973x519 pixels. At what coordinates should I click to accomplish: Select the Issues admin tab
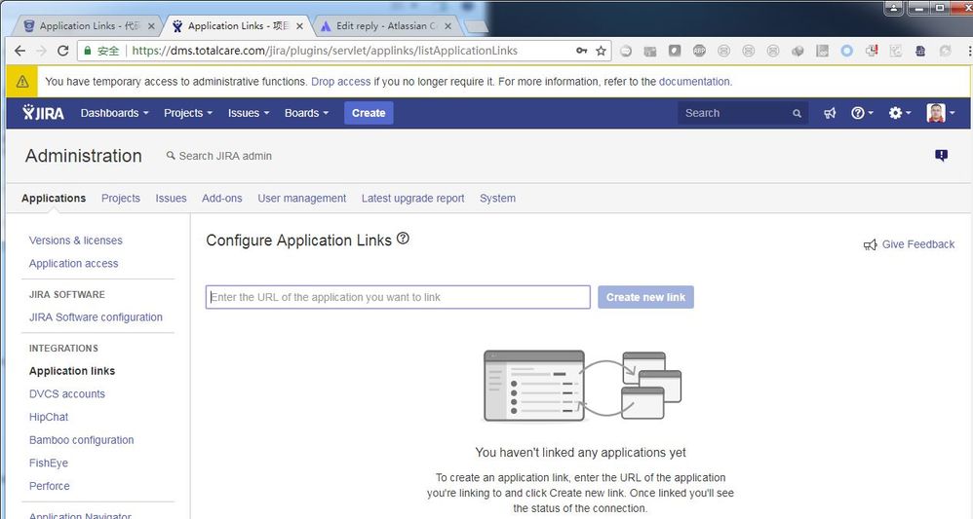(x=171, y=199)
